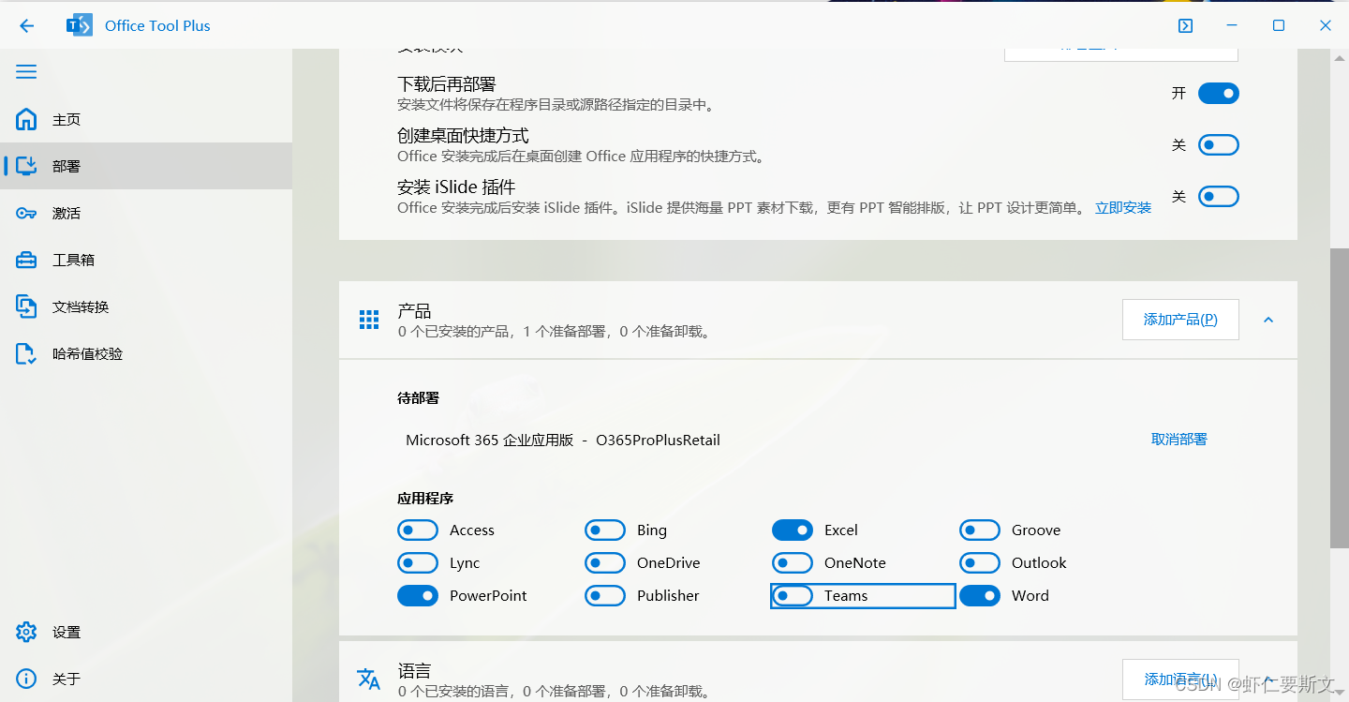Image resolution: width=1349 pixels, height=702 pixels.
Task: Click Microsoft 365 企业应用版 product entry
Action: coord(563,440)
